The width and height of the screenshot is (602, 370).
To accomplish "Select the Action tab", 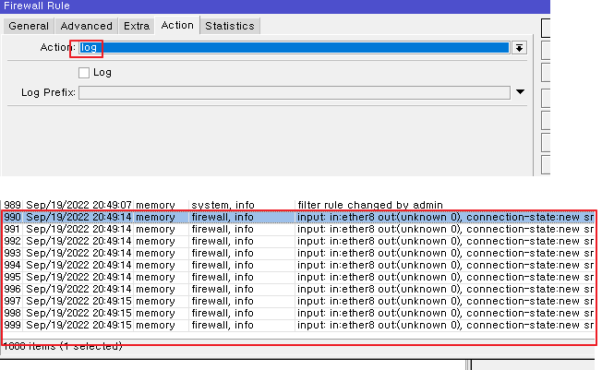I will pos(177,25).
